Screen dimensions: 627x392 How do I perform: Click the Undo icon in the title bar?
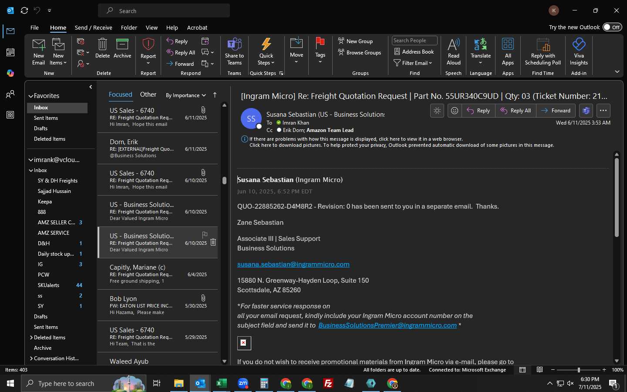coord(37,10)
